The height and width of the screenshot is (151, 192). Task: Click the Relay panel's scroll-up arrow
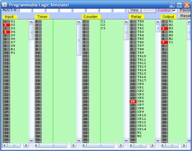point(158,22)
